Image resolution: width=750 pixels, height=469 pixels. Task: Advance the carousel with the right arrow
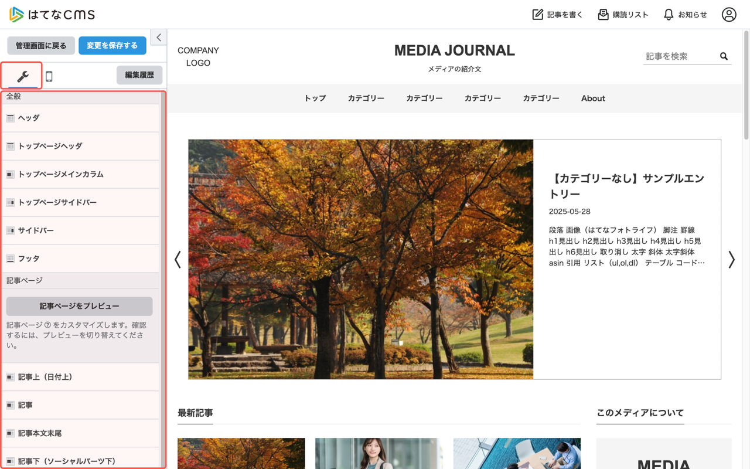coord(731,259)
